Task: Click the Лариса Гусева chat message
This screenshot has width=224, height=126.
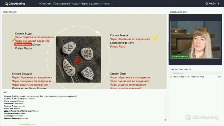Action: click(x=16, y=118)
